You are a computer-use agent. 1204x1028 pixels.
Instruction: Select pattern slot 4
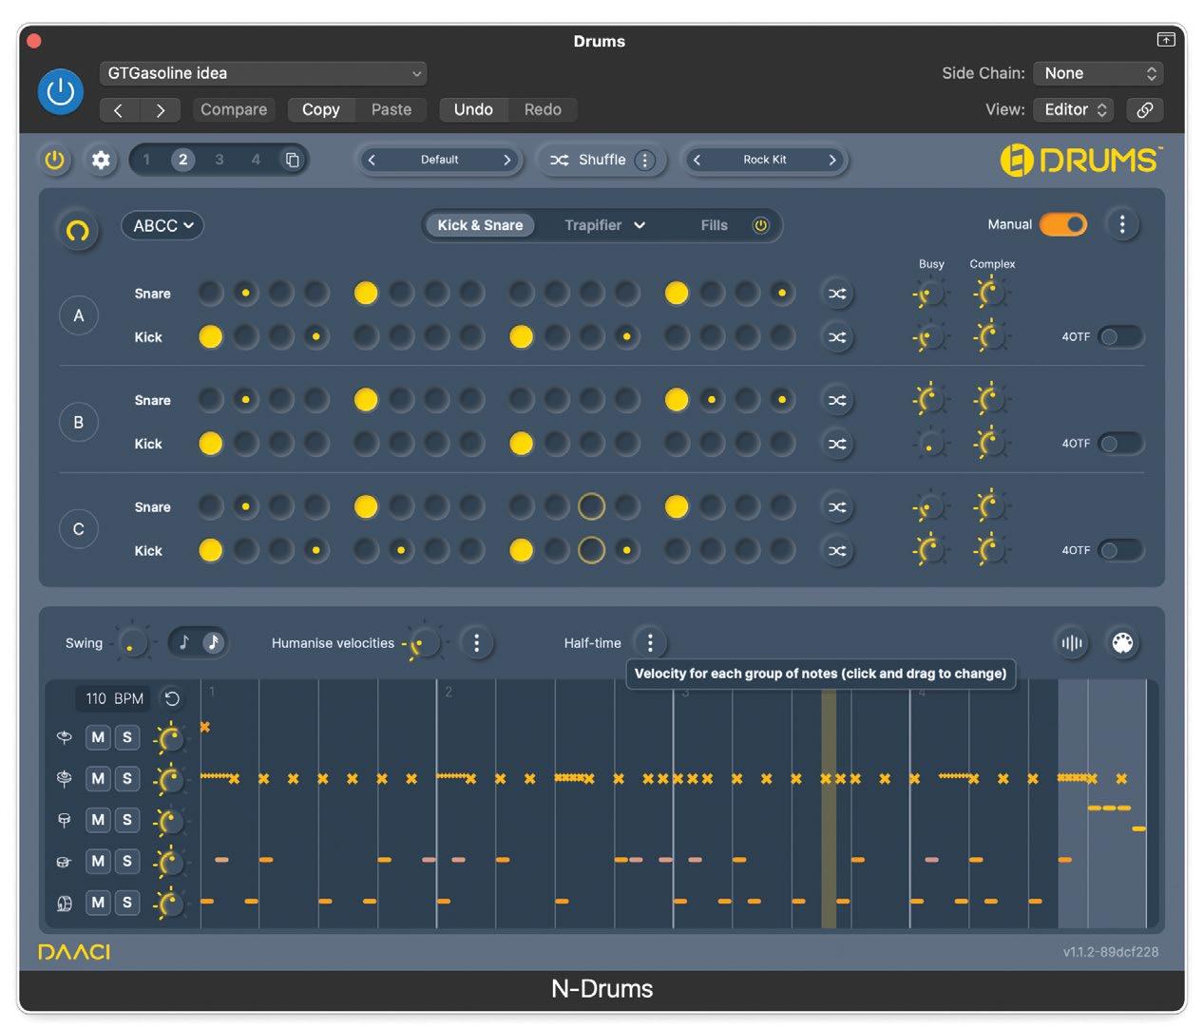256,160
